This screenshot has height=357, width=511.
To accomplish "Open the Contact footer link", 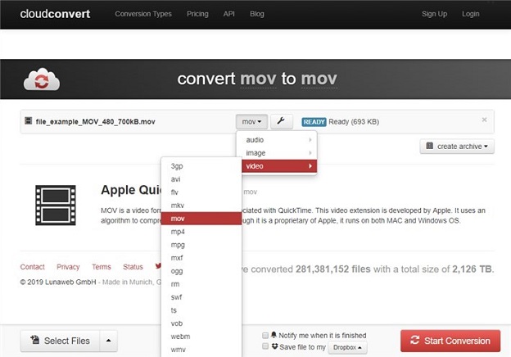I will tap(32, 267).
